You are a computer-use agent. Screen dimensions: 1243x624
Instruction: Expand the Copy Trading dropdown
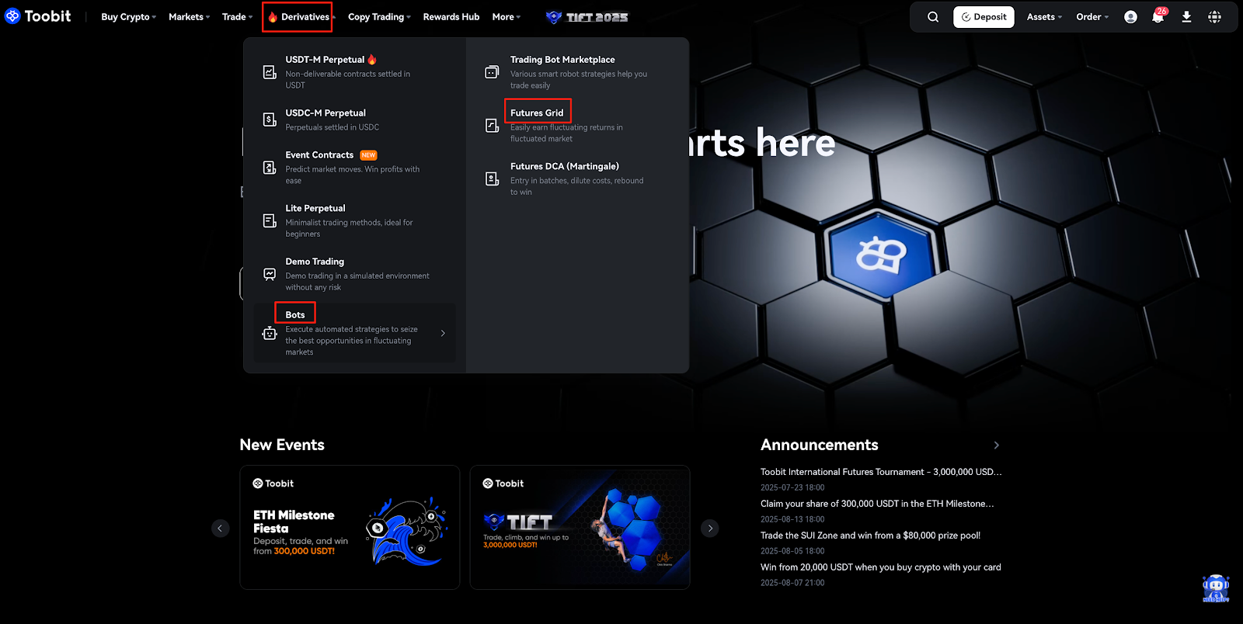pyautogui.click(x=380, y=17)
